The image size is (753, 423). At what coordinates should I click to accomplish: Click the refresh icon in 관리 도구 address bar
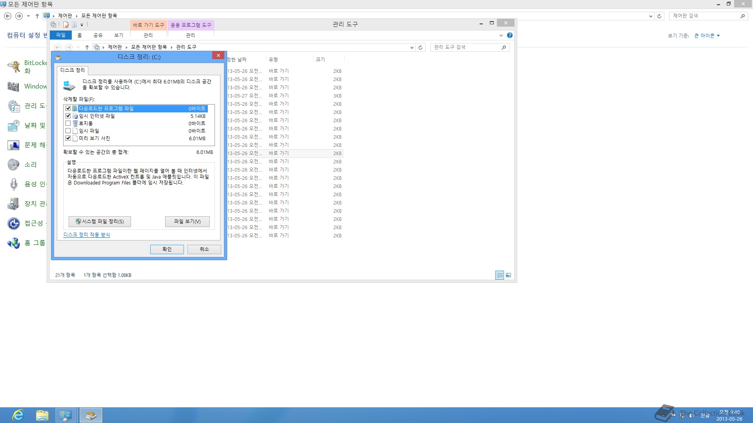click(x=420, y=47)
